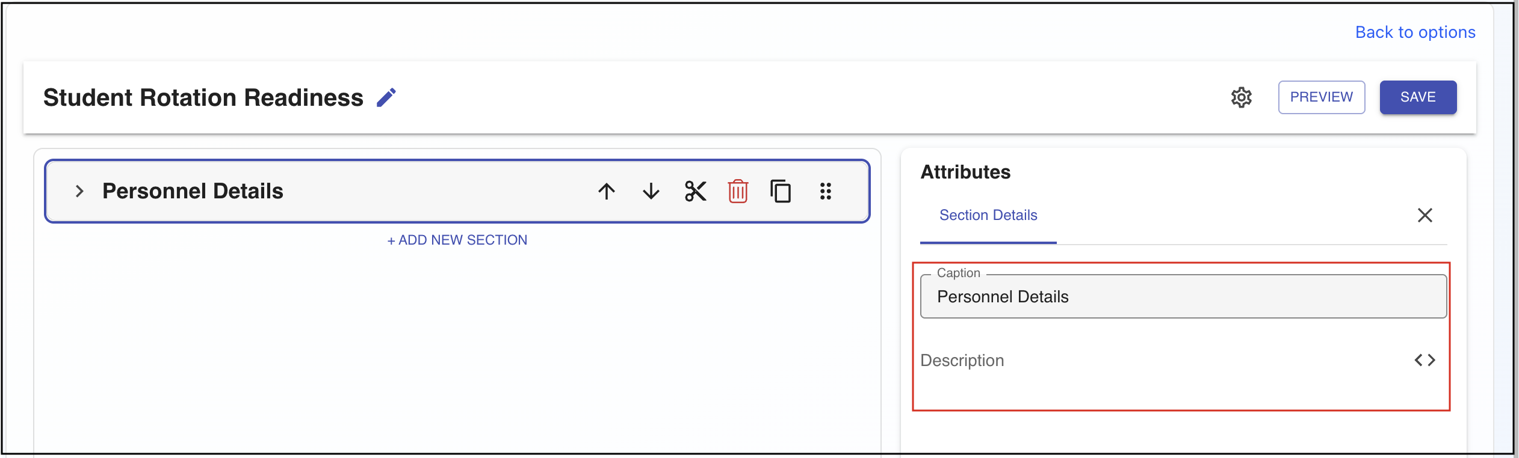Delete the Personnel Details section

click(x=738, y=192)
